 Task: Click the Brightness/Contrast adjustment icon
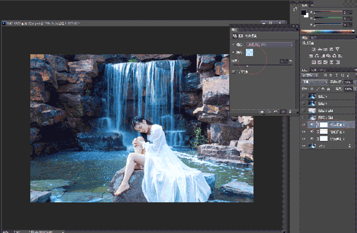coord(314,49)
